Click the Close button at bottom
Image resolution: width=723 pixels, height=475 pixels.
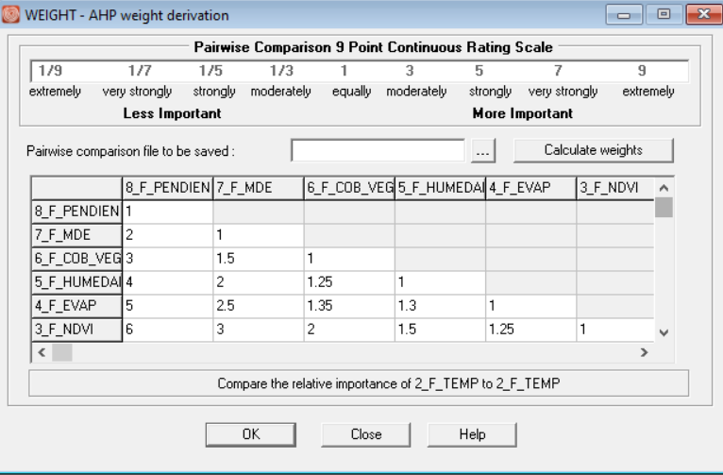point(365,434)
